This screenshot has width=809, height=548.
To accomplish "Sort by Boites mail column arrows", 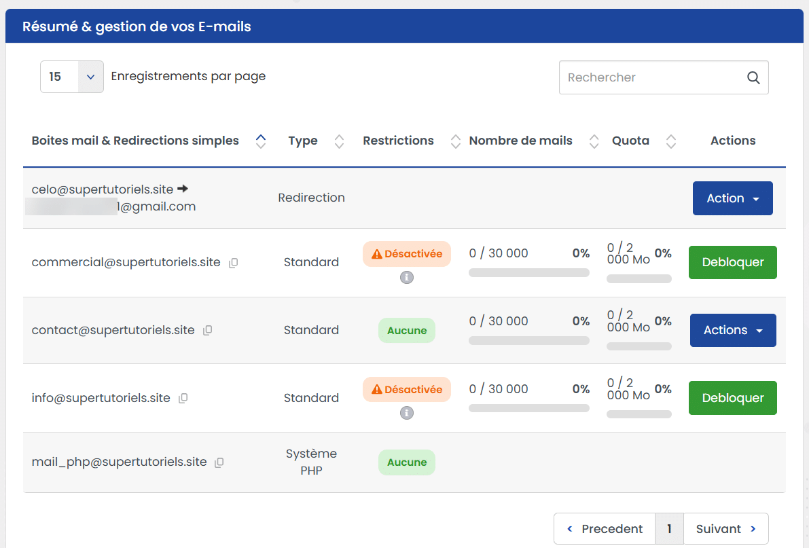I will pos(261,141).
